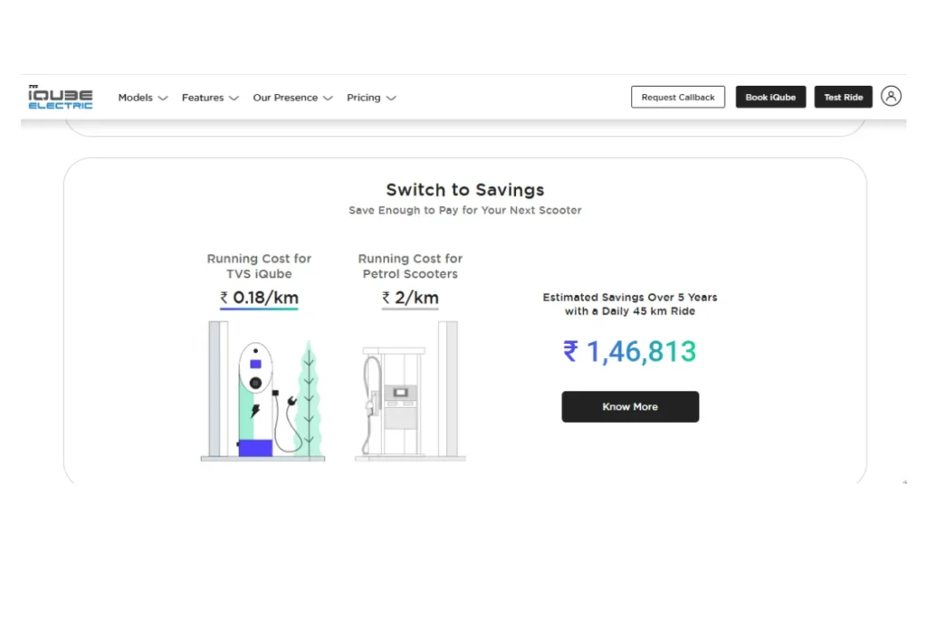Expand the chevron next to Models
The image size is (927, 618).
pos(163,98)
